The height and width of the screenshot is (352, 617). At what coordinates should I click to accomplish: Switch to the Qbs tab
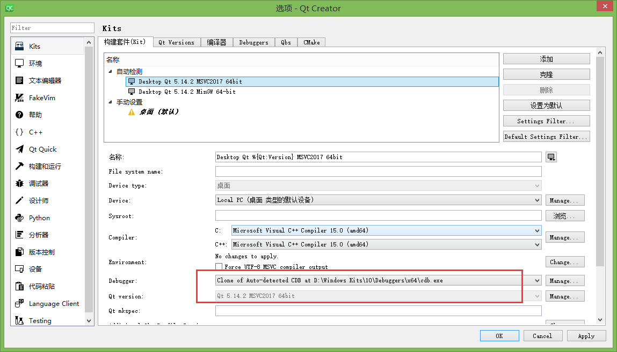tap(286, 42)
